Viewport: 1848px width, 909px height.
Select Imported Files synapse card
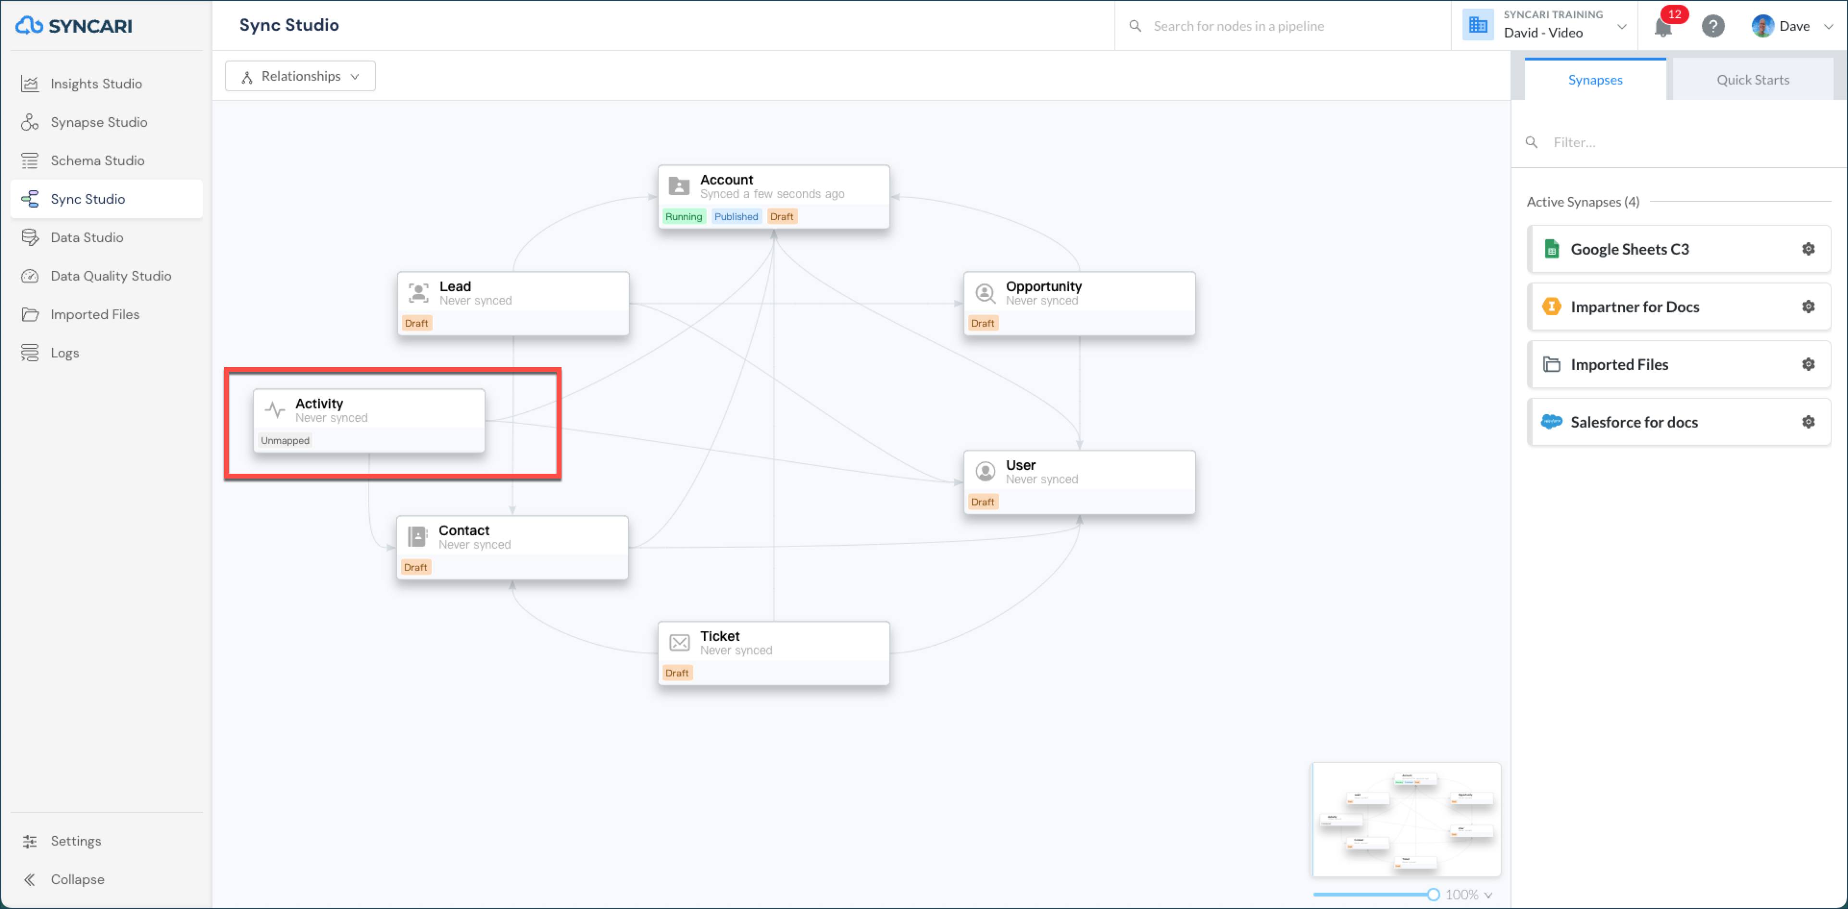(x=1679, y=364)
